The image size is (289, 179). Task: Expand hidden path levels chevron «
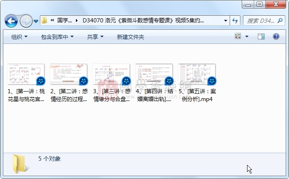(x=52, y=20)
